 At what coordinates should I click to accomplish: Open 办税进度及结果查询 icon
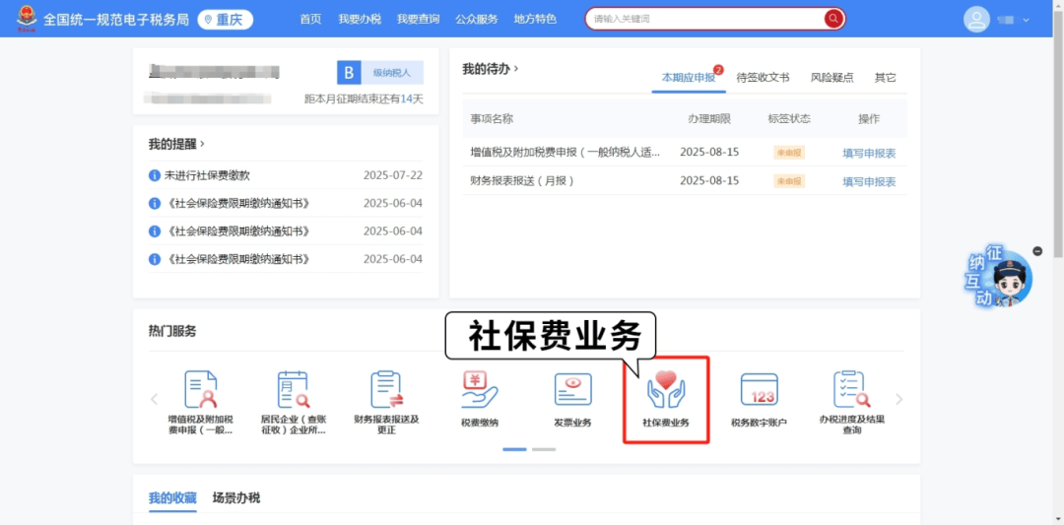tap(851, 390)
